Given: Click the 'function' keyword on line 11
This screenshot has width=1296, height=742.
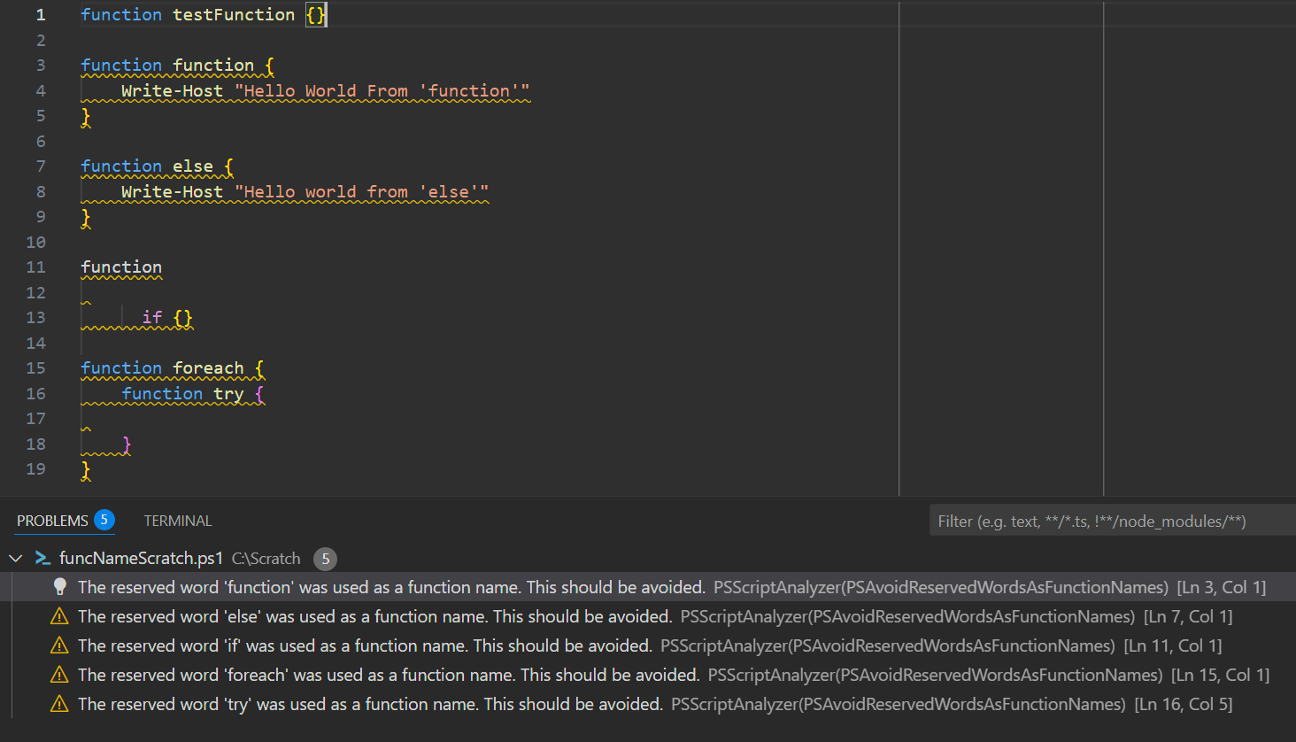Looking at the screenshot, I should tap(121, 267).
